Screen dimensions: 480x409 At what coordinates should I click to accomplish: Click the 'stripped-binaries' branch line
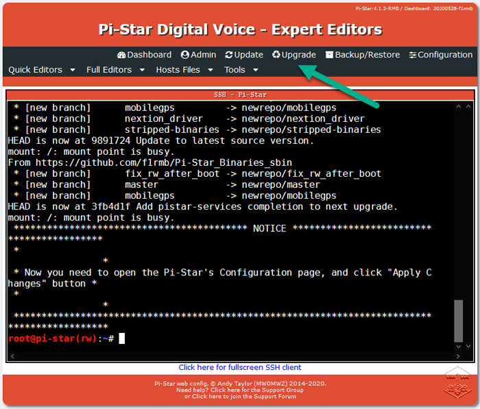click(197, 129)
